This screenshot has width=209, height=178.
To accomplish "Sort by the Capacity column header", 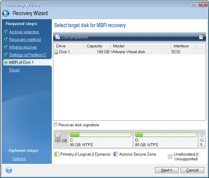I will 97,46.
